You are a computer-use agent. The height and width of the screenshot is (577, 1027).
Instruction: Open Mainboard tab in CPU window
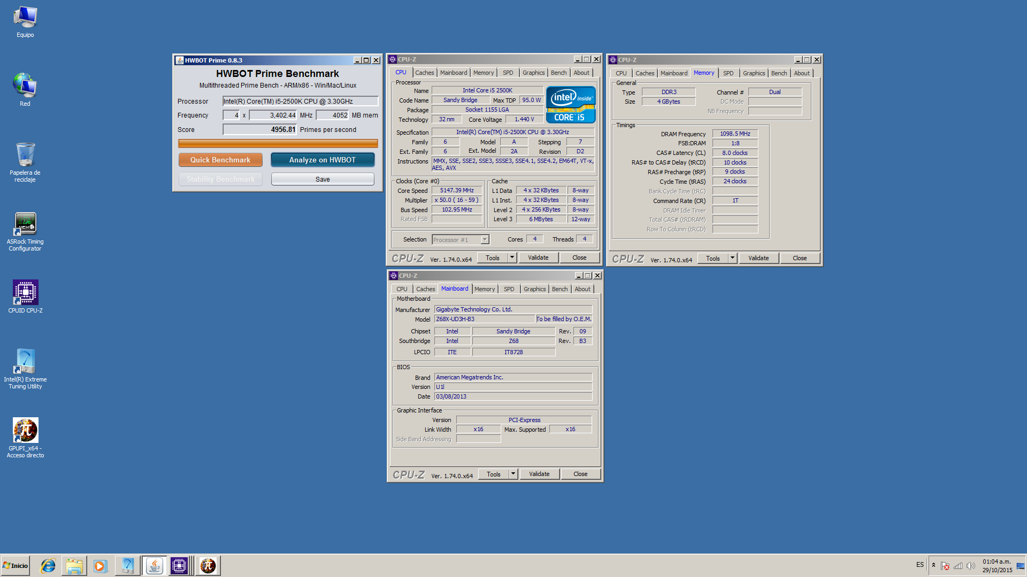[x=454, y=73]
